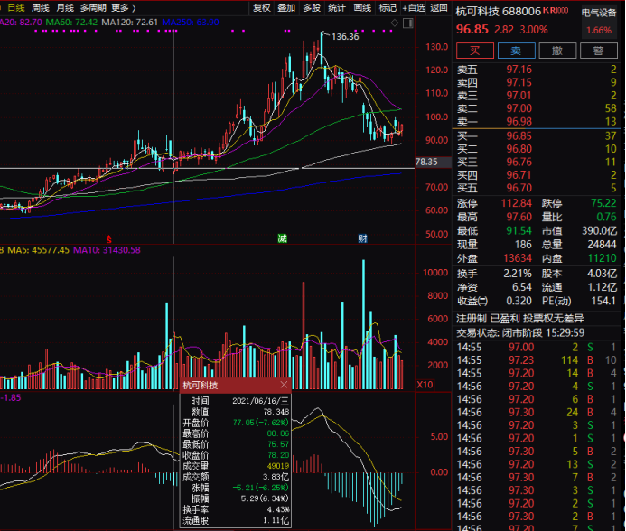The image size is (626, 531).
Task: Click the blue 财 event marker
Action: (x=362, y=238)
